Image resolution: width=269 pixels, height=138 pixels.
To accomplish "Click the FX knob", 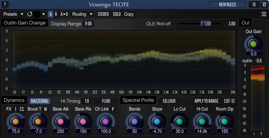I will point(15,122).
